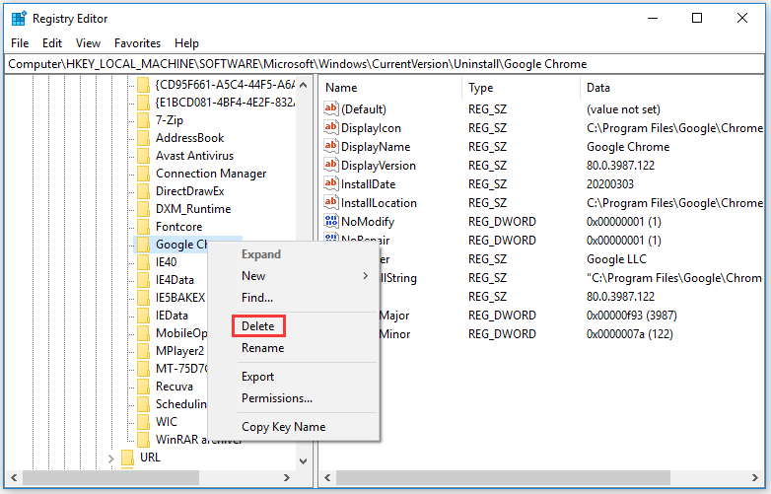The width and height of the screenshot is (771, 494).
Task: Click the tree pane scroll left arrow
Action: [x=14, y=478]
